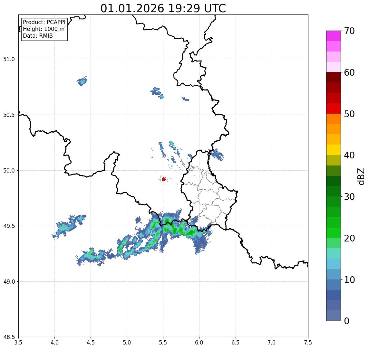The image size is (369, 349).
Task: Click the longitude axis label 6.5
Action: click(x=236, y=343)
